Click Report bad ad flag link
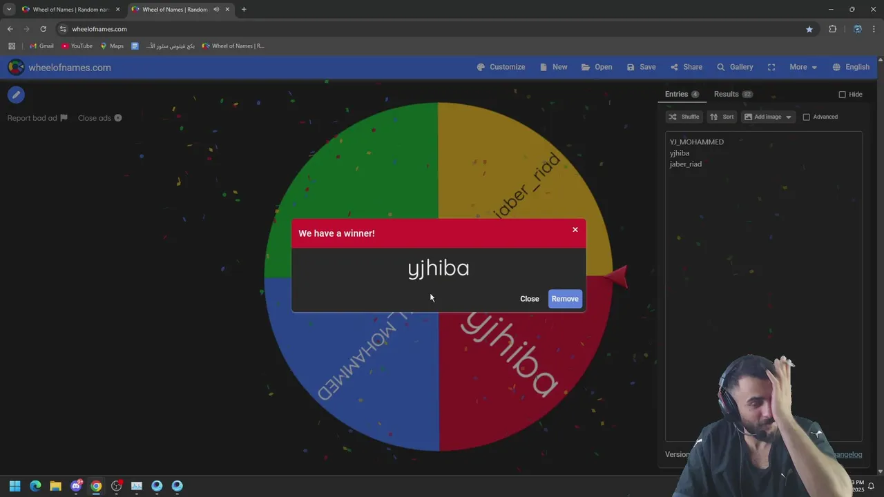 tap(37, 118)
